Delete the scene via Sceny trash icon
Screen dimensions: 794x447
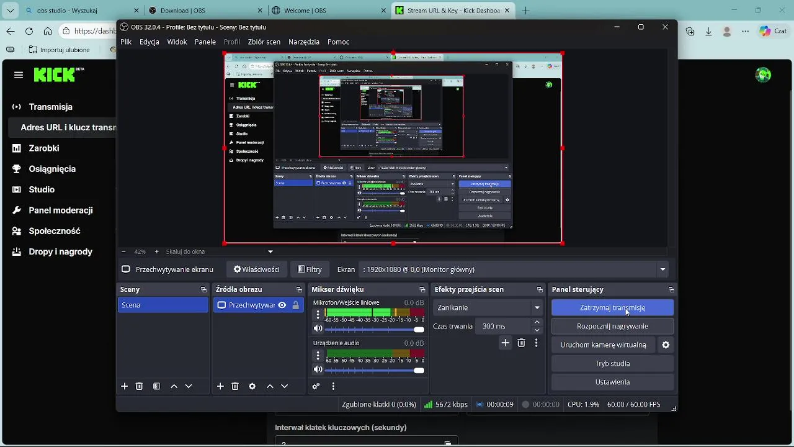pyautogui.click(x=140, y=386)
